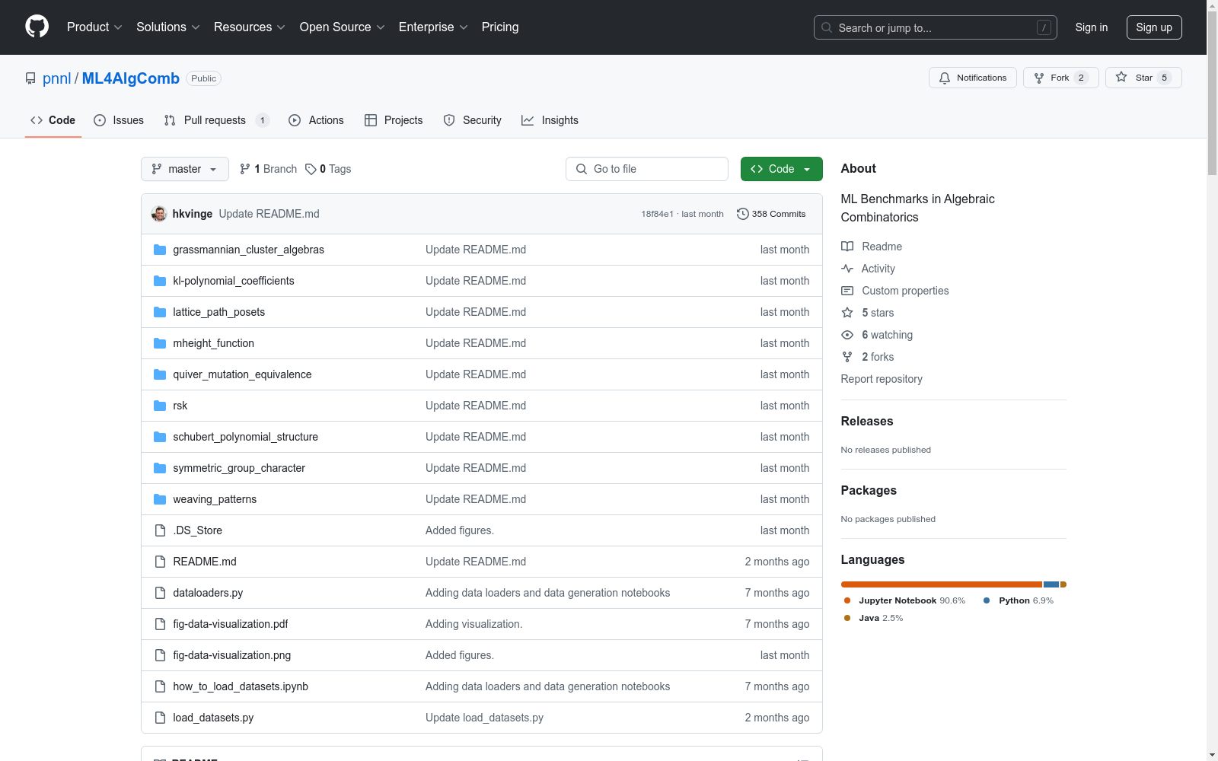Open how_to_load_datasets.ipynb notebook
This screenshot has width=1218, height=761.
click(241, 686)
